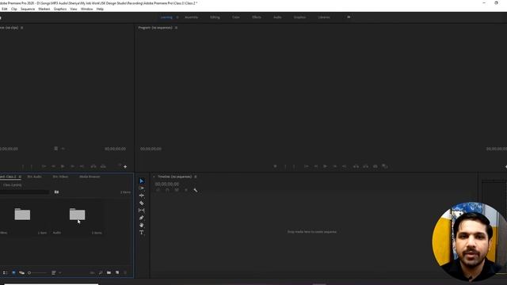Click the Project panel search field
This screenshot has height=285, width=507.
coord(25,192)
